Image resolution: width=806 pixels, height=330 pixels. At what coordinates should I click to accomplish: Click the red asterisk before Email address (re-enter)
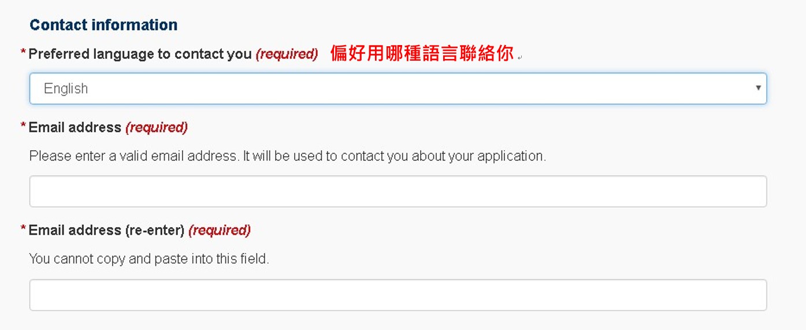[23, 229]
